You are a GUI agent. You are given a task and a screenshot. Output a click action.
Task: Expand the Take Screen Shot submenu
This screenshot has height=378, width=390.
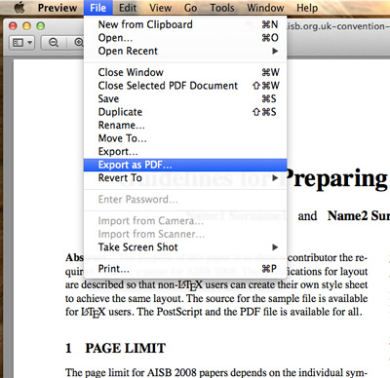(185, 247)
